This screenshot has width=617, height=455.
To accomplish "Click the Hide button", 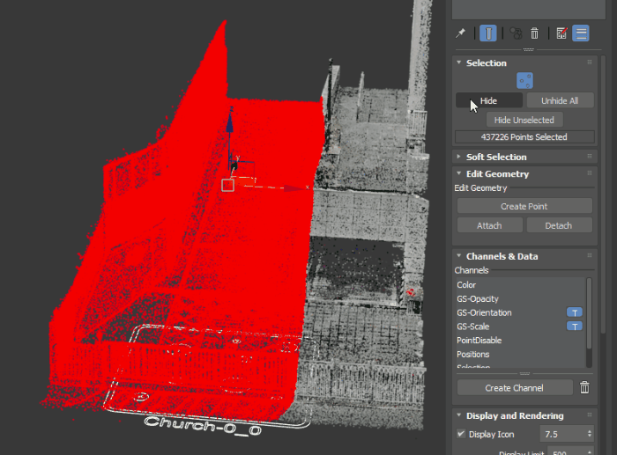I will tap(488, 100).
